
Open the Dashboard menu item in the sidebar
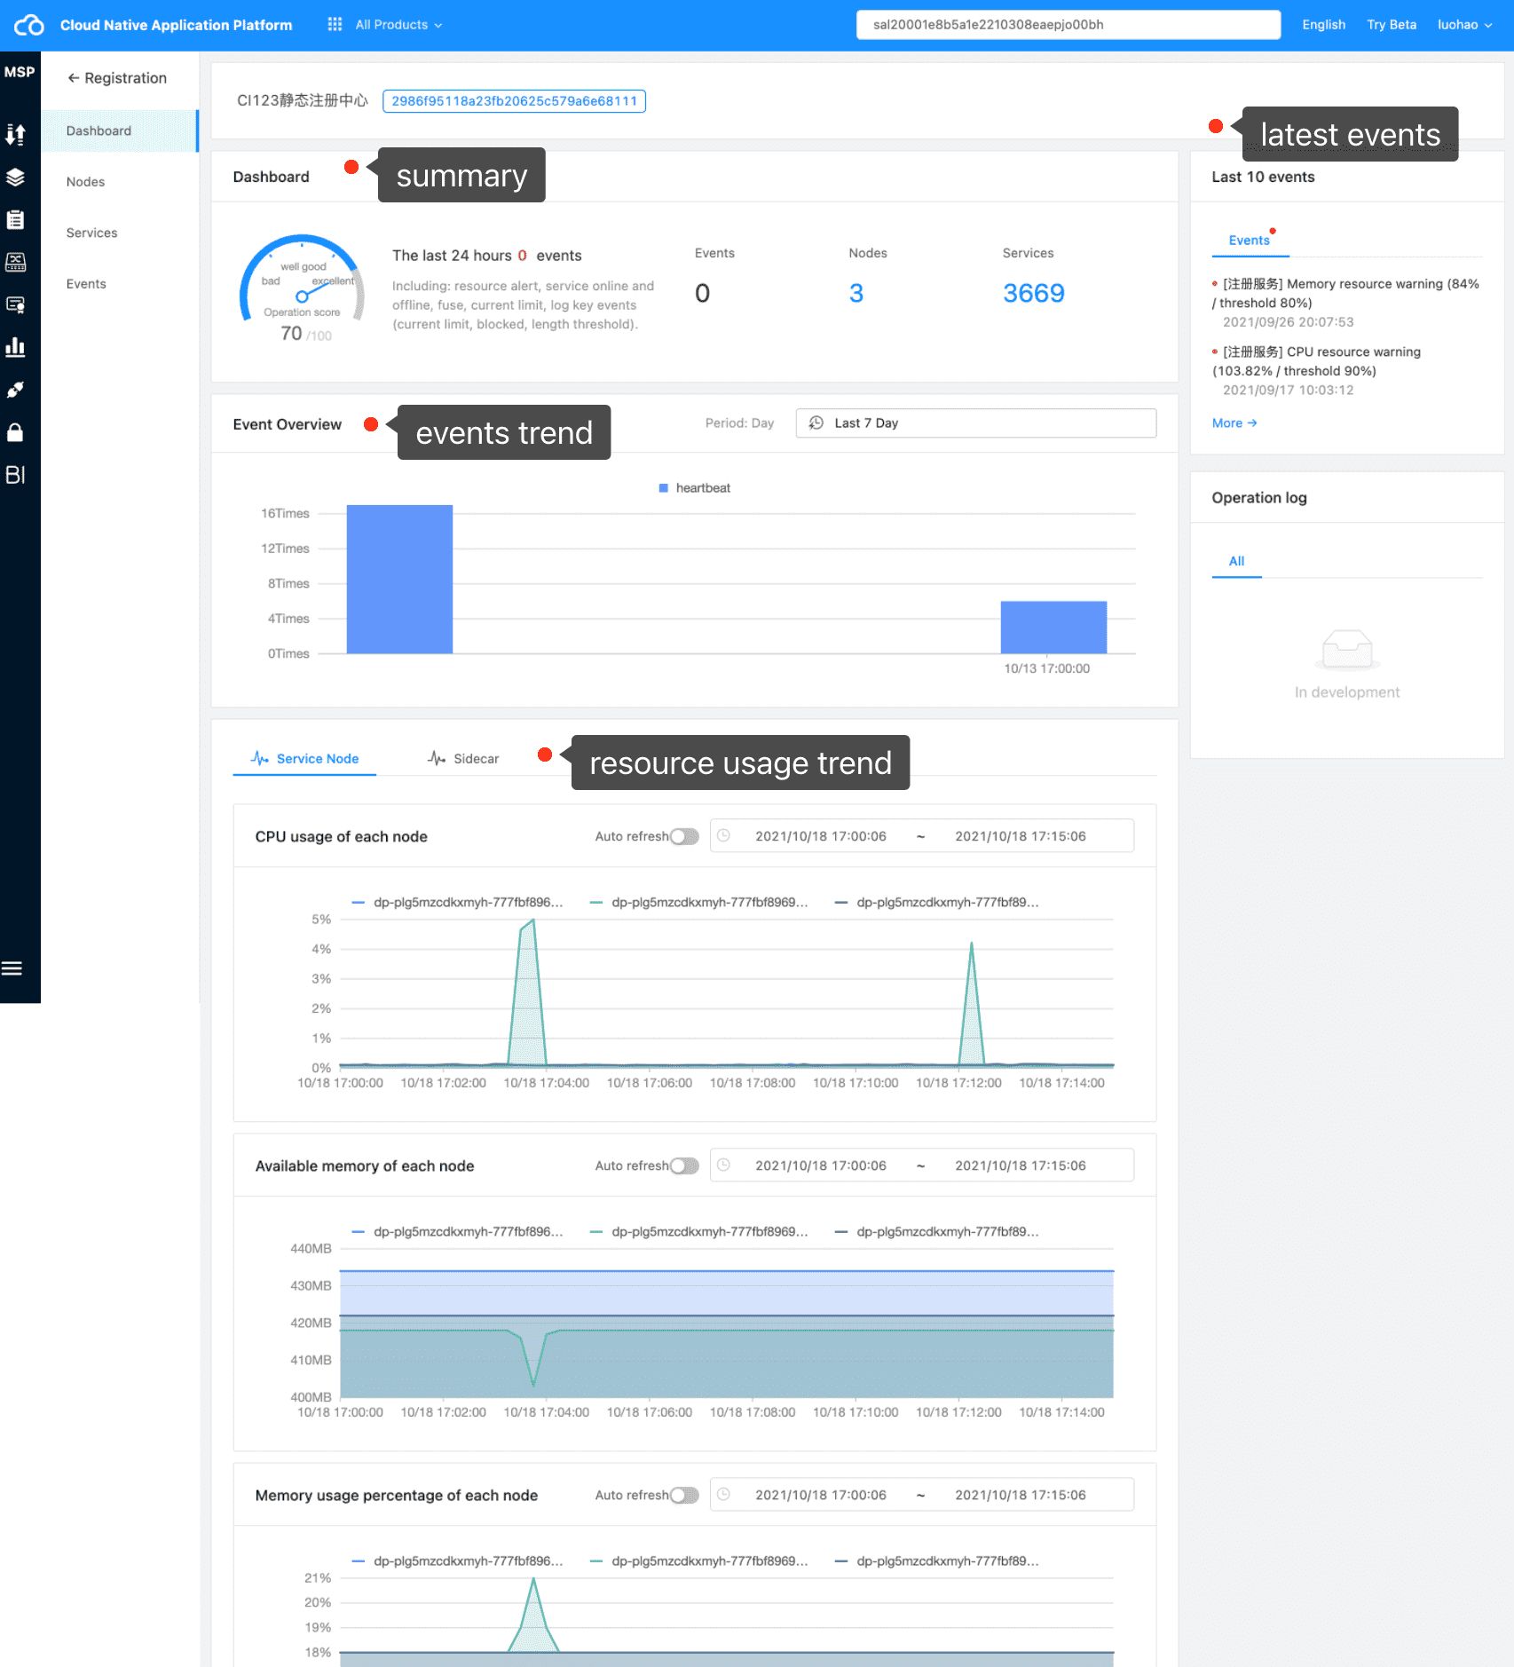(119, 130)
